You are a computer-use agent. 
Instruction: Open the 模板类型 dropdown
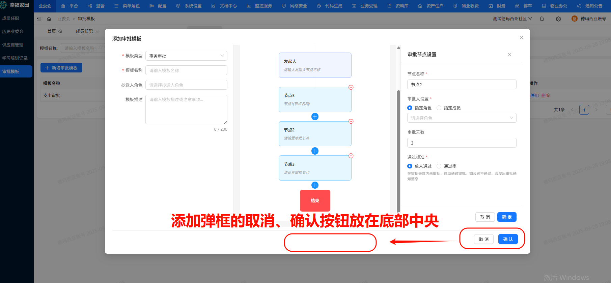point(186,56)
